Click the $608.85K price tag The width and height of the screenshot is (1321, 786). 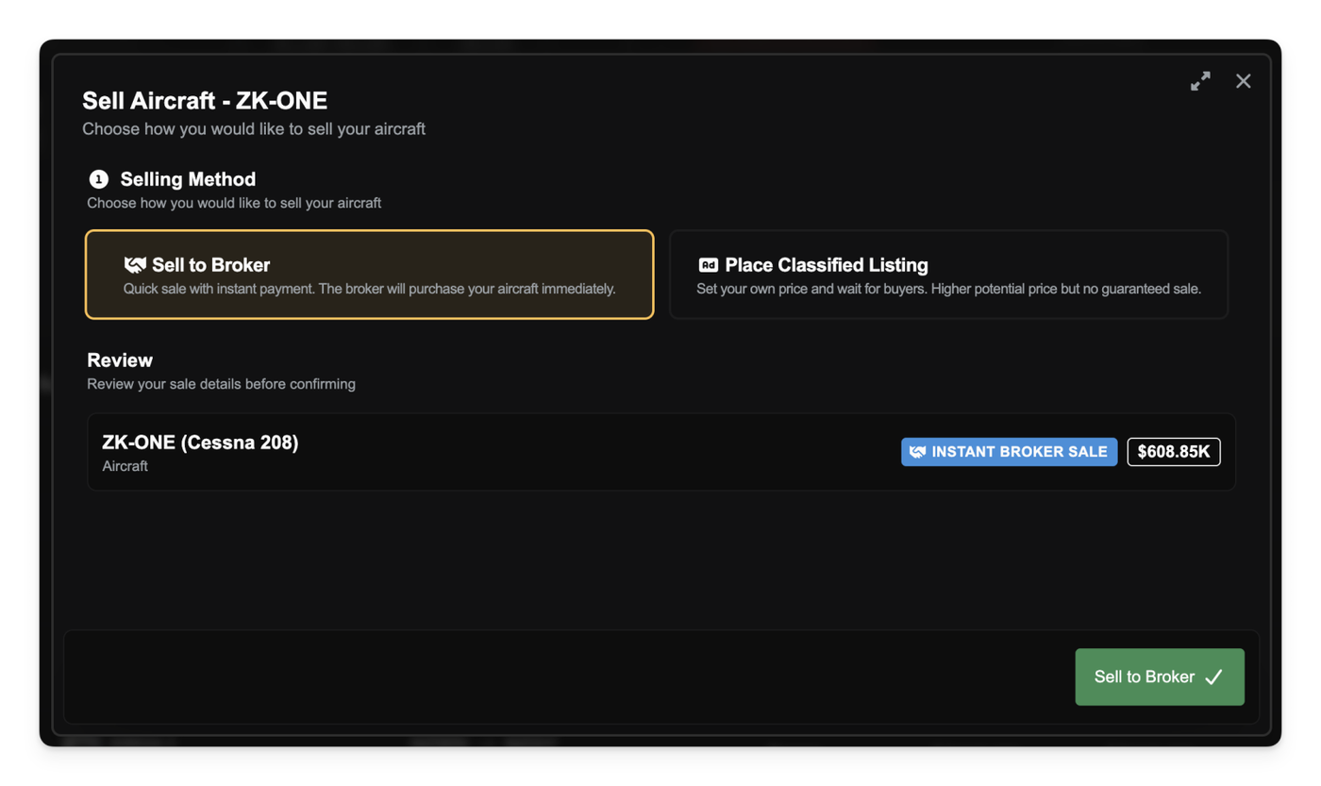click(1173, 452)
